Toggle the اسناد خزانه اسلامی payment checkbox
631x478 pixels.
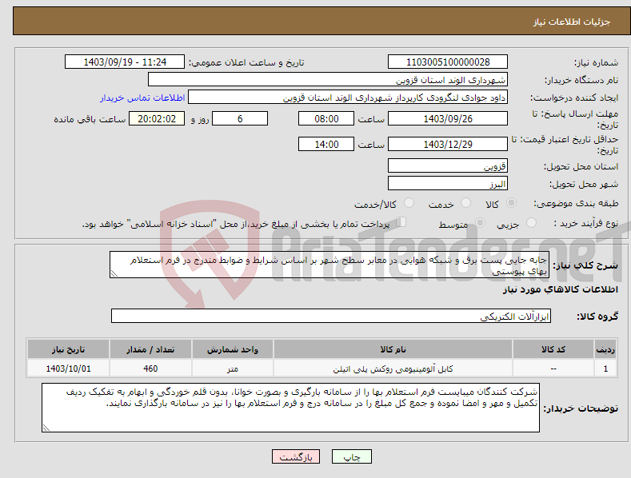click(401, 222)
